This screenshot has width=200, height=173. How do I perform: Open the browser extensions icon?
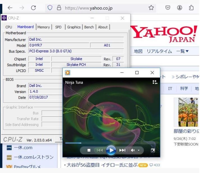click(191, 8)
